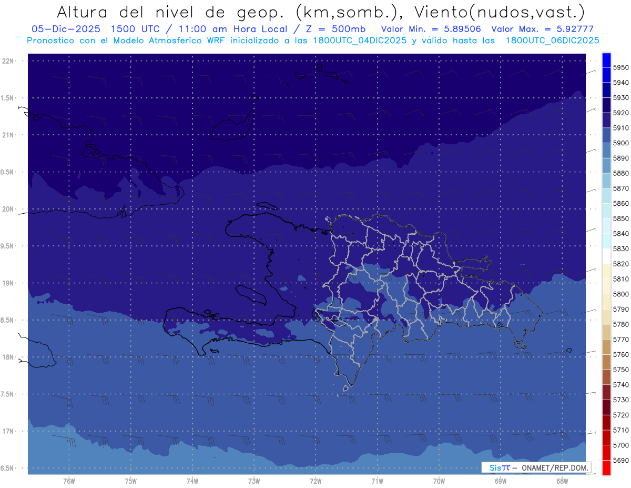Click the legend value '5900'

[x=621, y=143]
